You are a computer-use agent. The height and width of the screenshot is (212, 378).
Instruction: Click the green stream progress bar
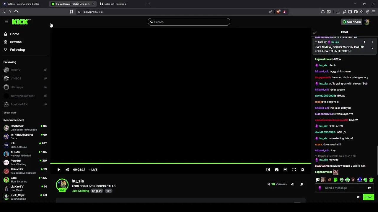[x=180, y=163]
